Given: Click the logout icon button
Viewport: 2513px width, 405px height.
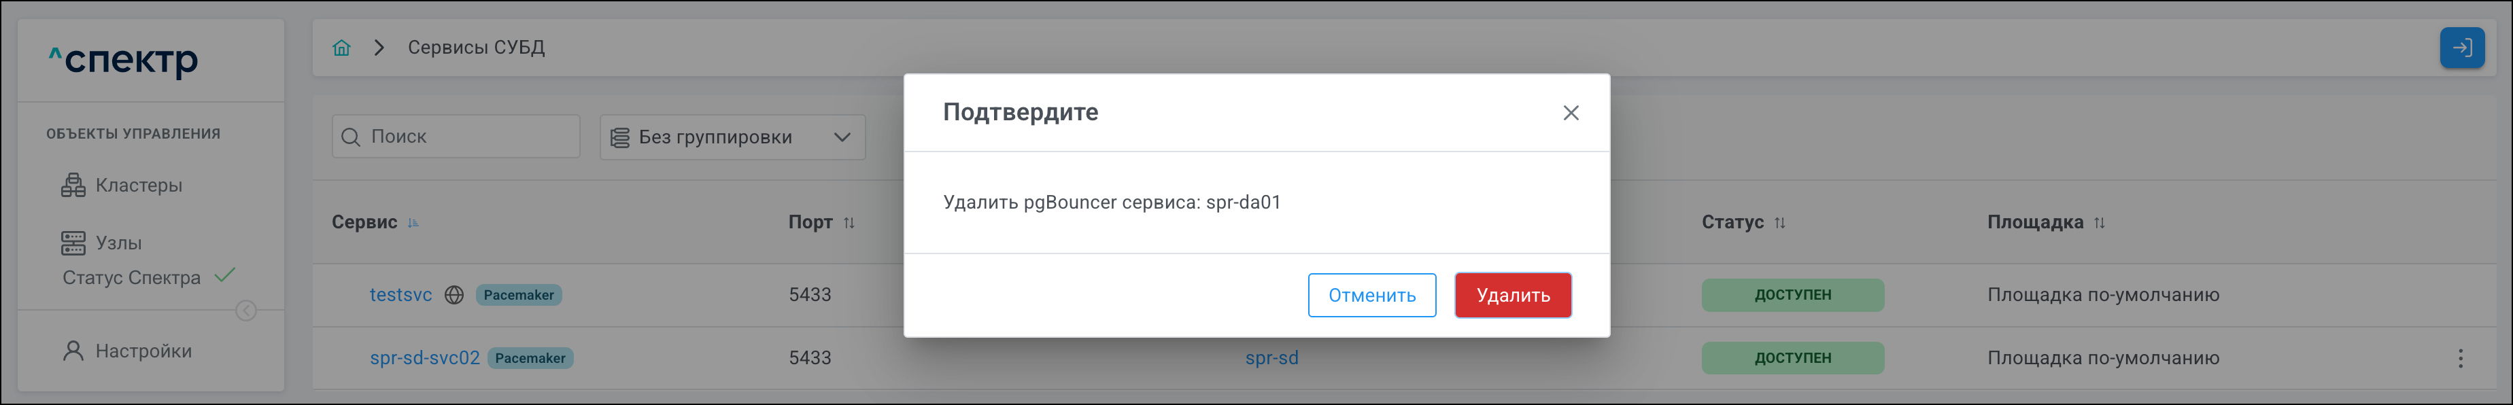Looking at the screenshot, I should click(2461, 48).
